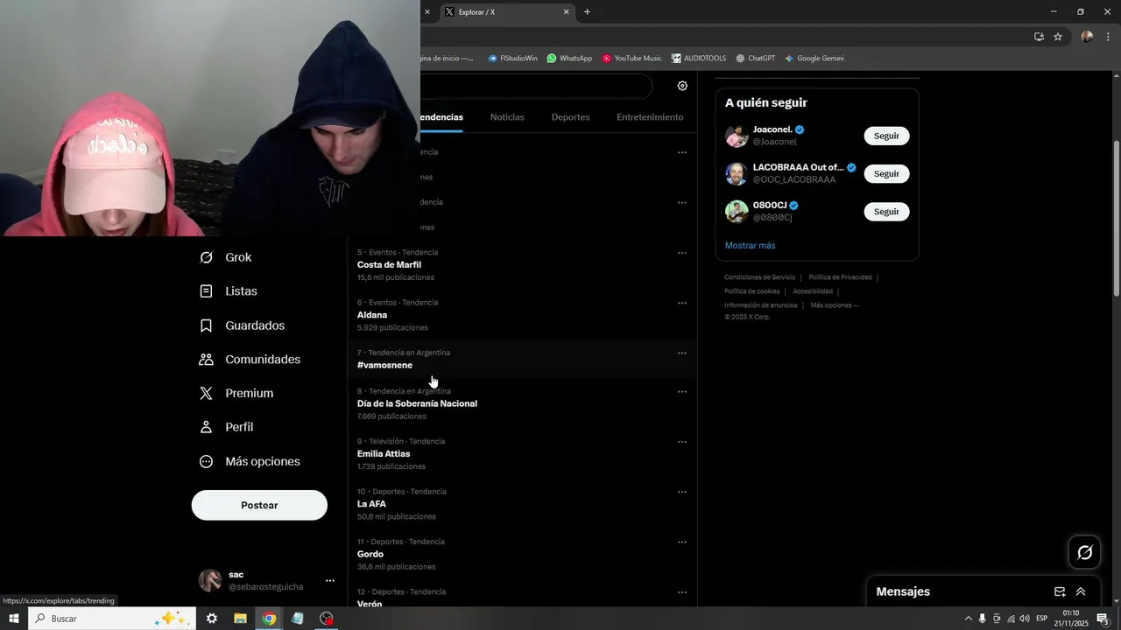Image resolution: width=1121 pixels, height=630 pixels.
Task: Open more options for La AFA trend
Action: pos(681,492)
